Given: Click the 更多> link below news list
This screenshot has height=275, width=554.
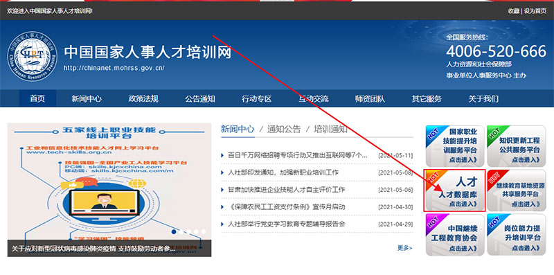Looking at the screenshot, I should coord(404,248).
